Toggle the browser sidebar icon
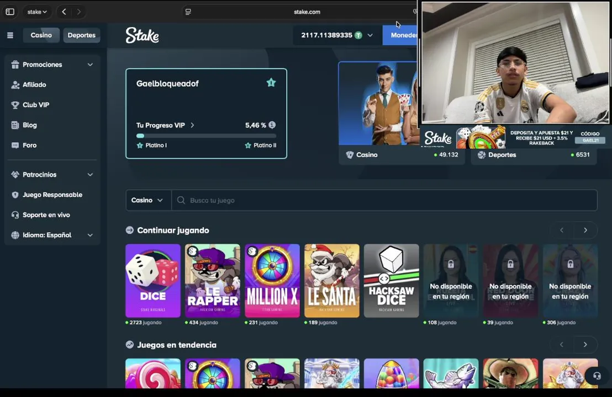This screenshot has height=397, width=612. [10, 12]
